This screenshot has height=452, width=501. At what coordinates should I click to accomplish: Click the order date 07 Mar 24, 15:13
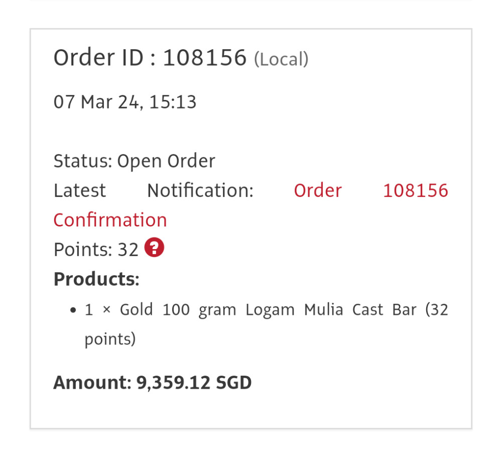click(x=125, y=102)
